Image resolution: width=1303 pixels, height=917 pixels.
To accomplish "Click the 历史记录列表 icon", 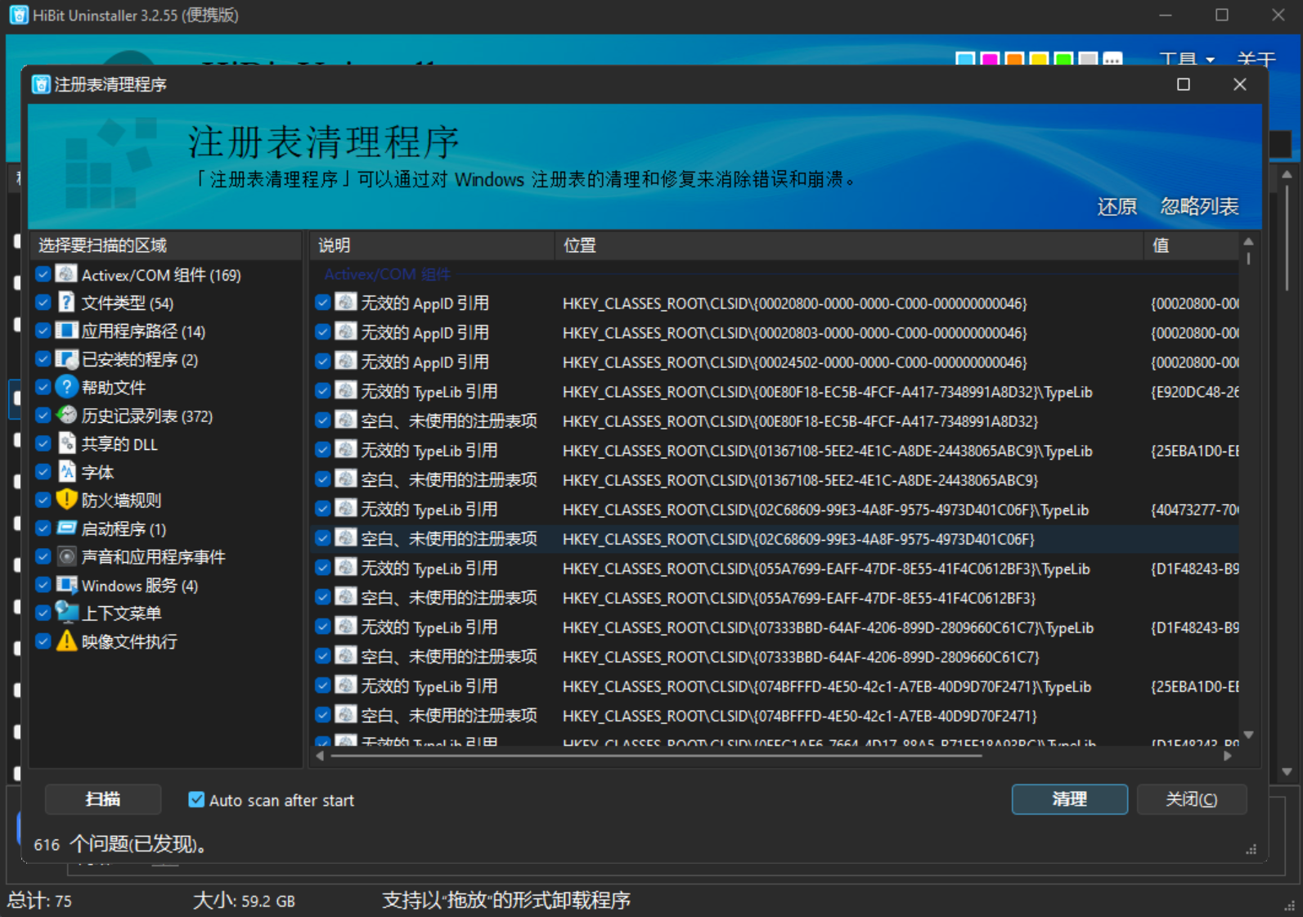I will (x=67, y=416).
